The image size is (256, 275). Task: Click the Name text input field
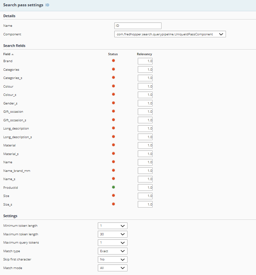tap(137, 26)
